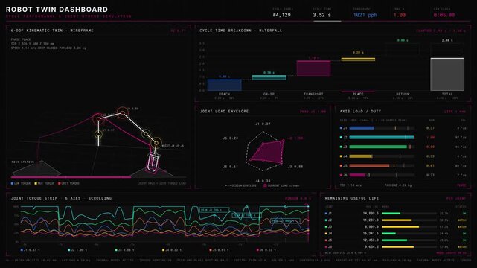Select the magenta TRANSPORT waterfall bar
The height and width of the screenshot is (268, 477).
313,68
